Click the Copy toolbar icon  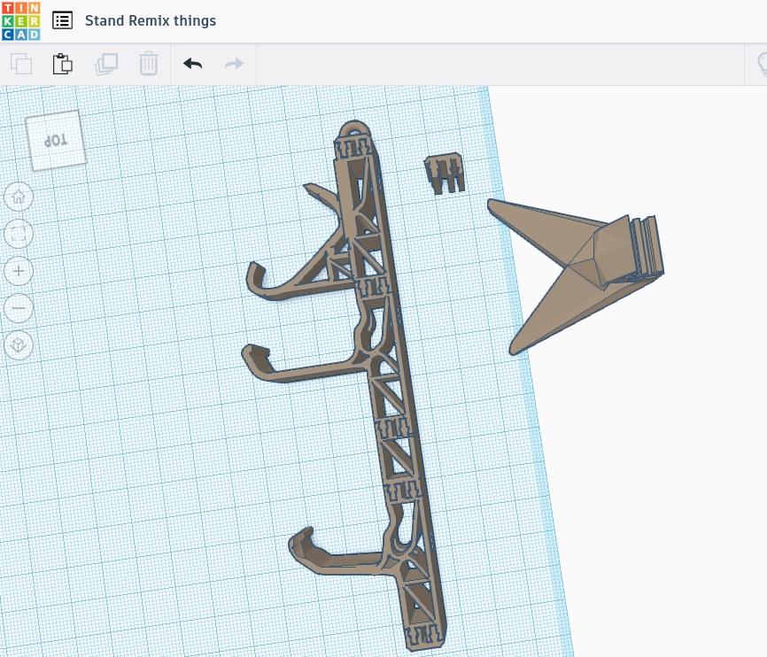21,64
